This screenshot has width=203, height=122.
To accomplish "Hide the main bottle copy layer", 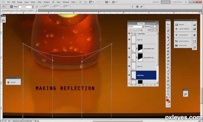I will pos(129,48).
